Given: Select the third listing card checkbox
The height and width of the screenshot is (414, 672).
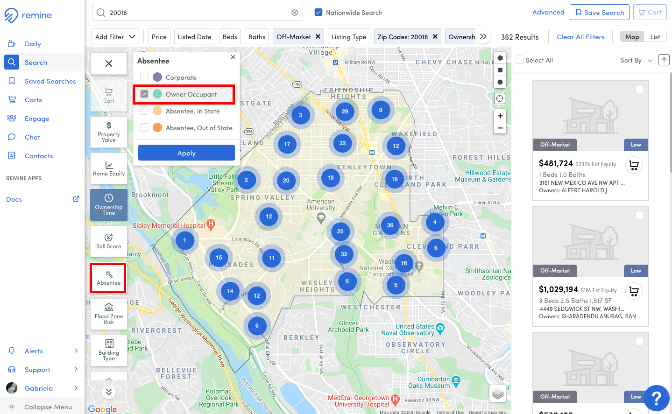Looking at the screenshot, I should 640,341.
